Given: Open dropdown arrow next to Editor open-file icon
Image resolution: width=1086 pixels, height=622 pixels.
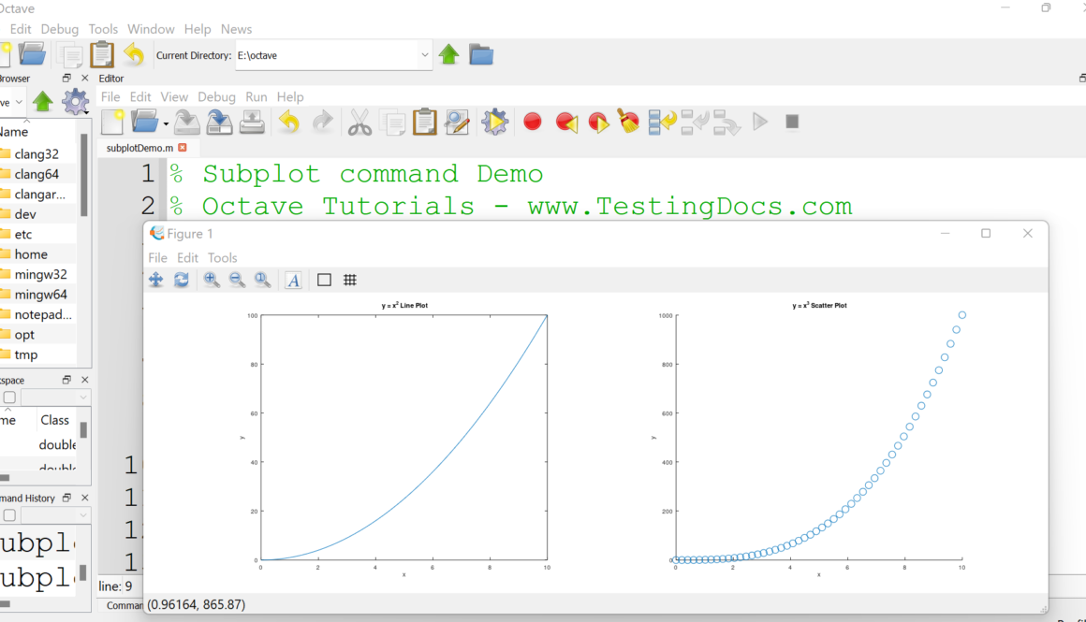Looking at the screenshot, I should 166,124.
